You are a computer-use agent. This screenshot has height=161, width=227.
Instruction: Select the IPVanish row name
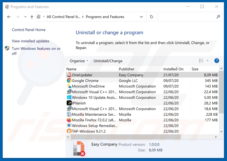(x=79, y=103)
